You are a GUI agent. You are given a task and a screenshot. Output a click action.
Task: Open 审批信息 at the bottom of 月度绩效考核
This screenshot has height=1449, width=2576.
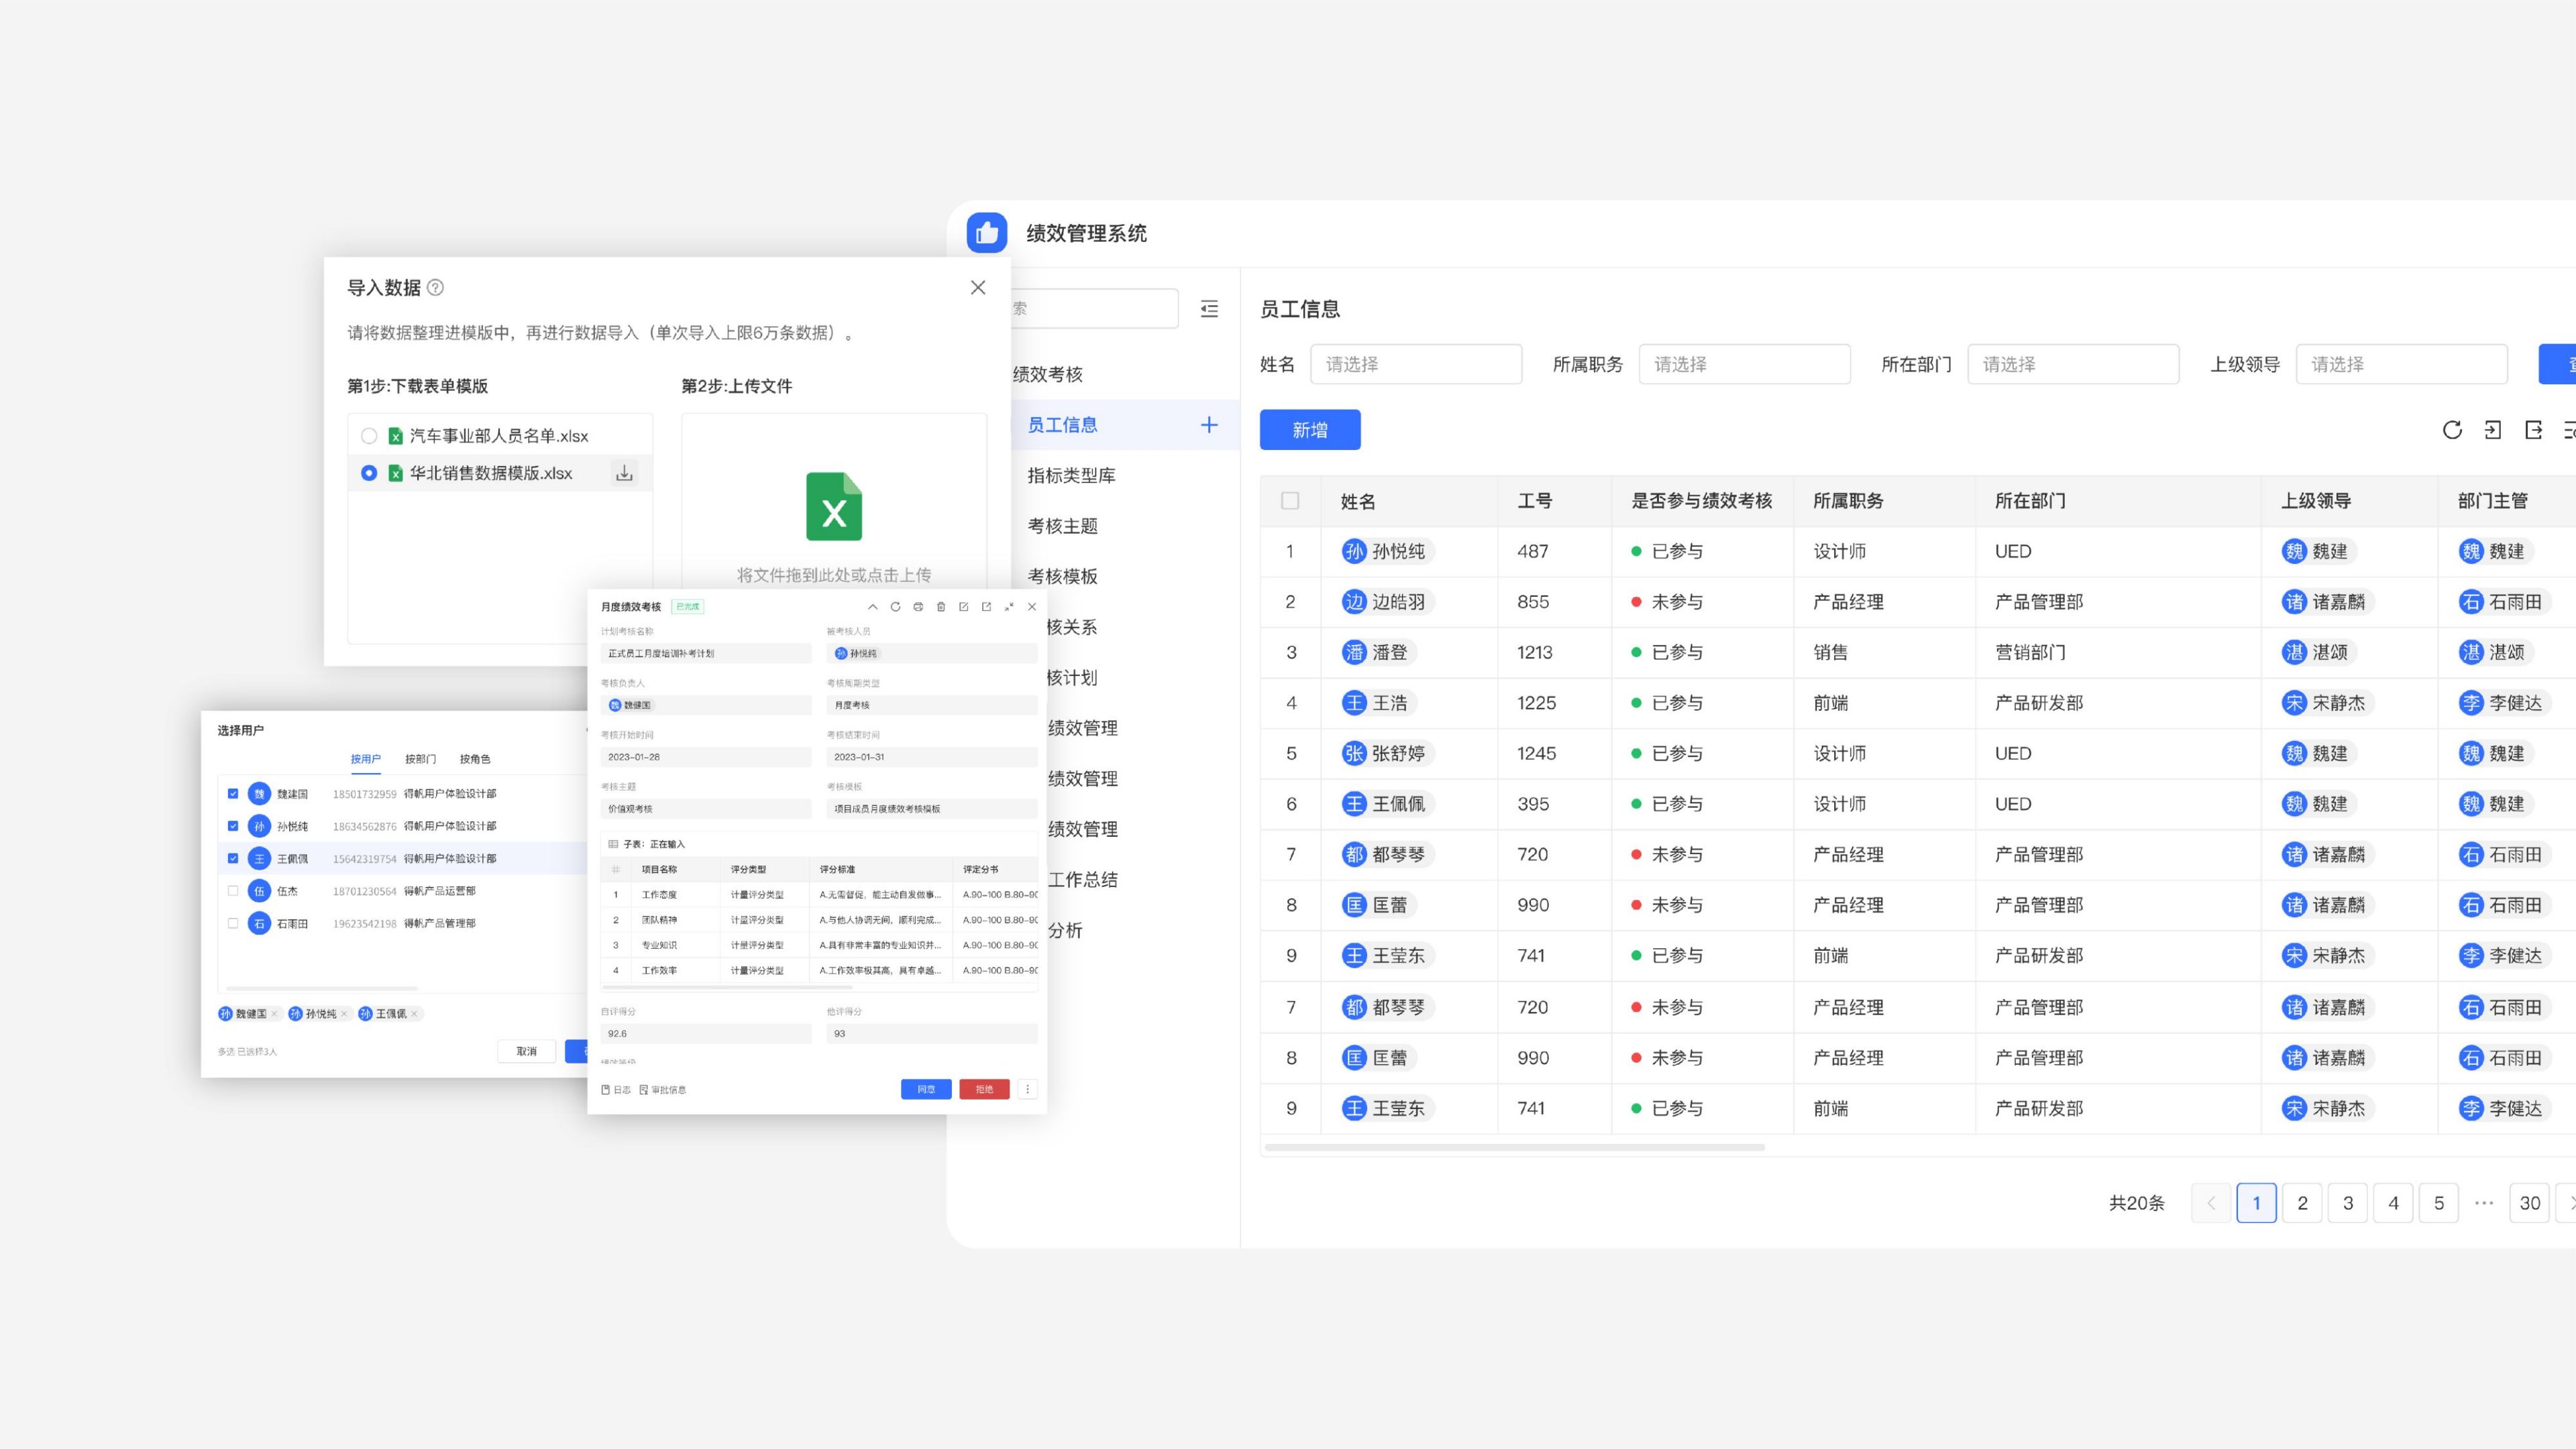pyautogui.click(x=662, y=1090)
